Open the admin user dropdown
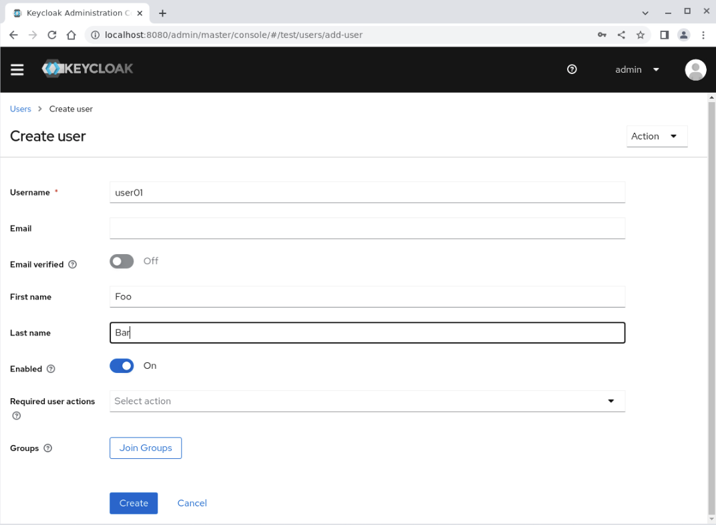This screenshot has width=716, height=525. tap(637, 70)
